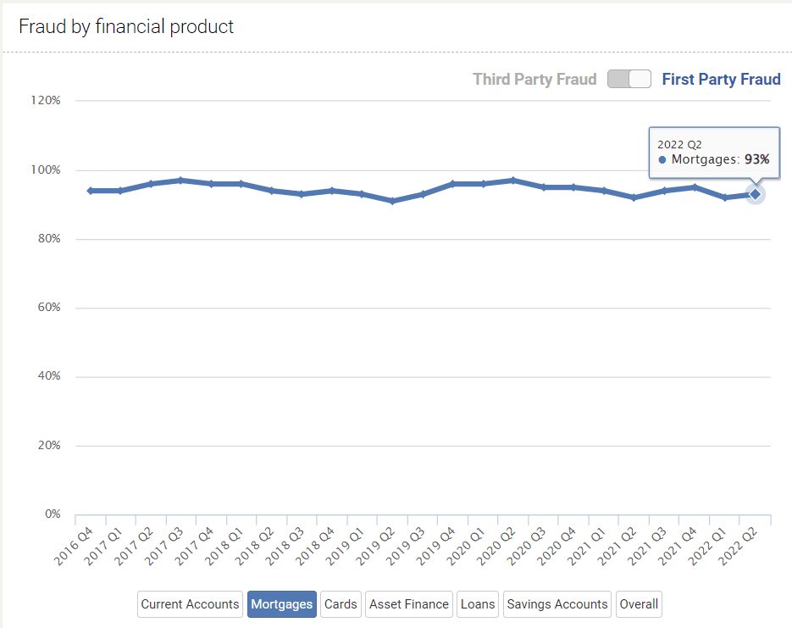Select the Third Party Fraud label
The height and width of the screenshot is (628, 792).
pos(534,80)
